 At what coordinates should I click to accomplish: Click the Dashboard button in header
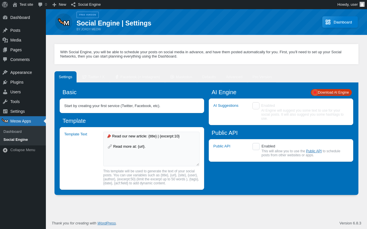pos(340,22)
